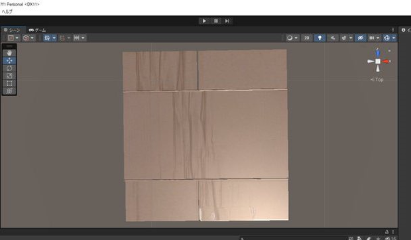
Task: Select the Rect transform tool
Action: pos(9,84)
